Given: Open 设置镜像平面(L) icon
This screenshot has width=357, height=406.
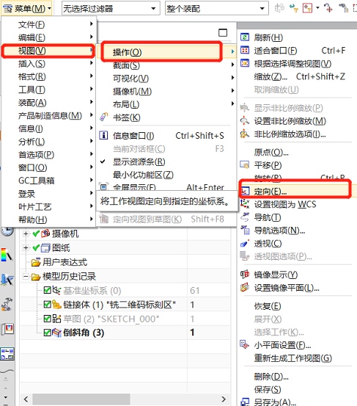Looking at the screenshot, I should click(x=245, y=287).
